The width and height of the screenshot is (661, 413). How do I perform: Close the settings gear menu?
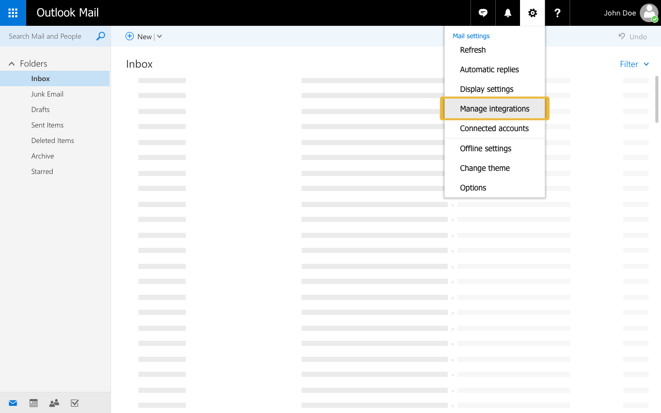point(532,13)
